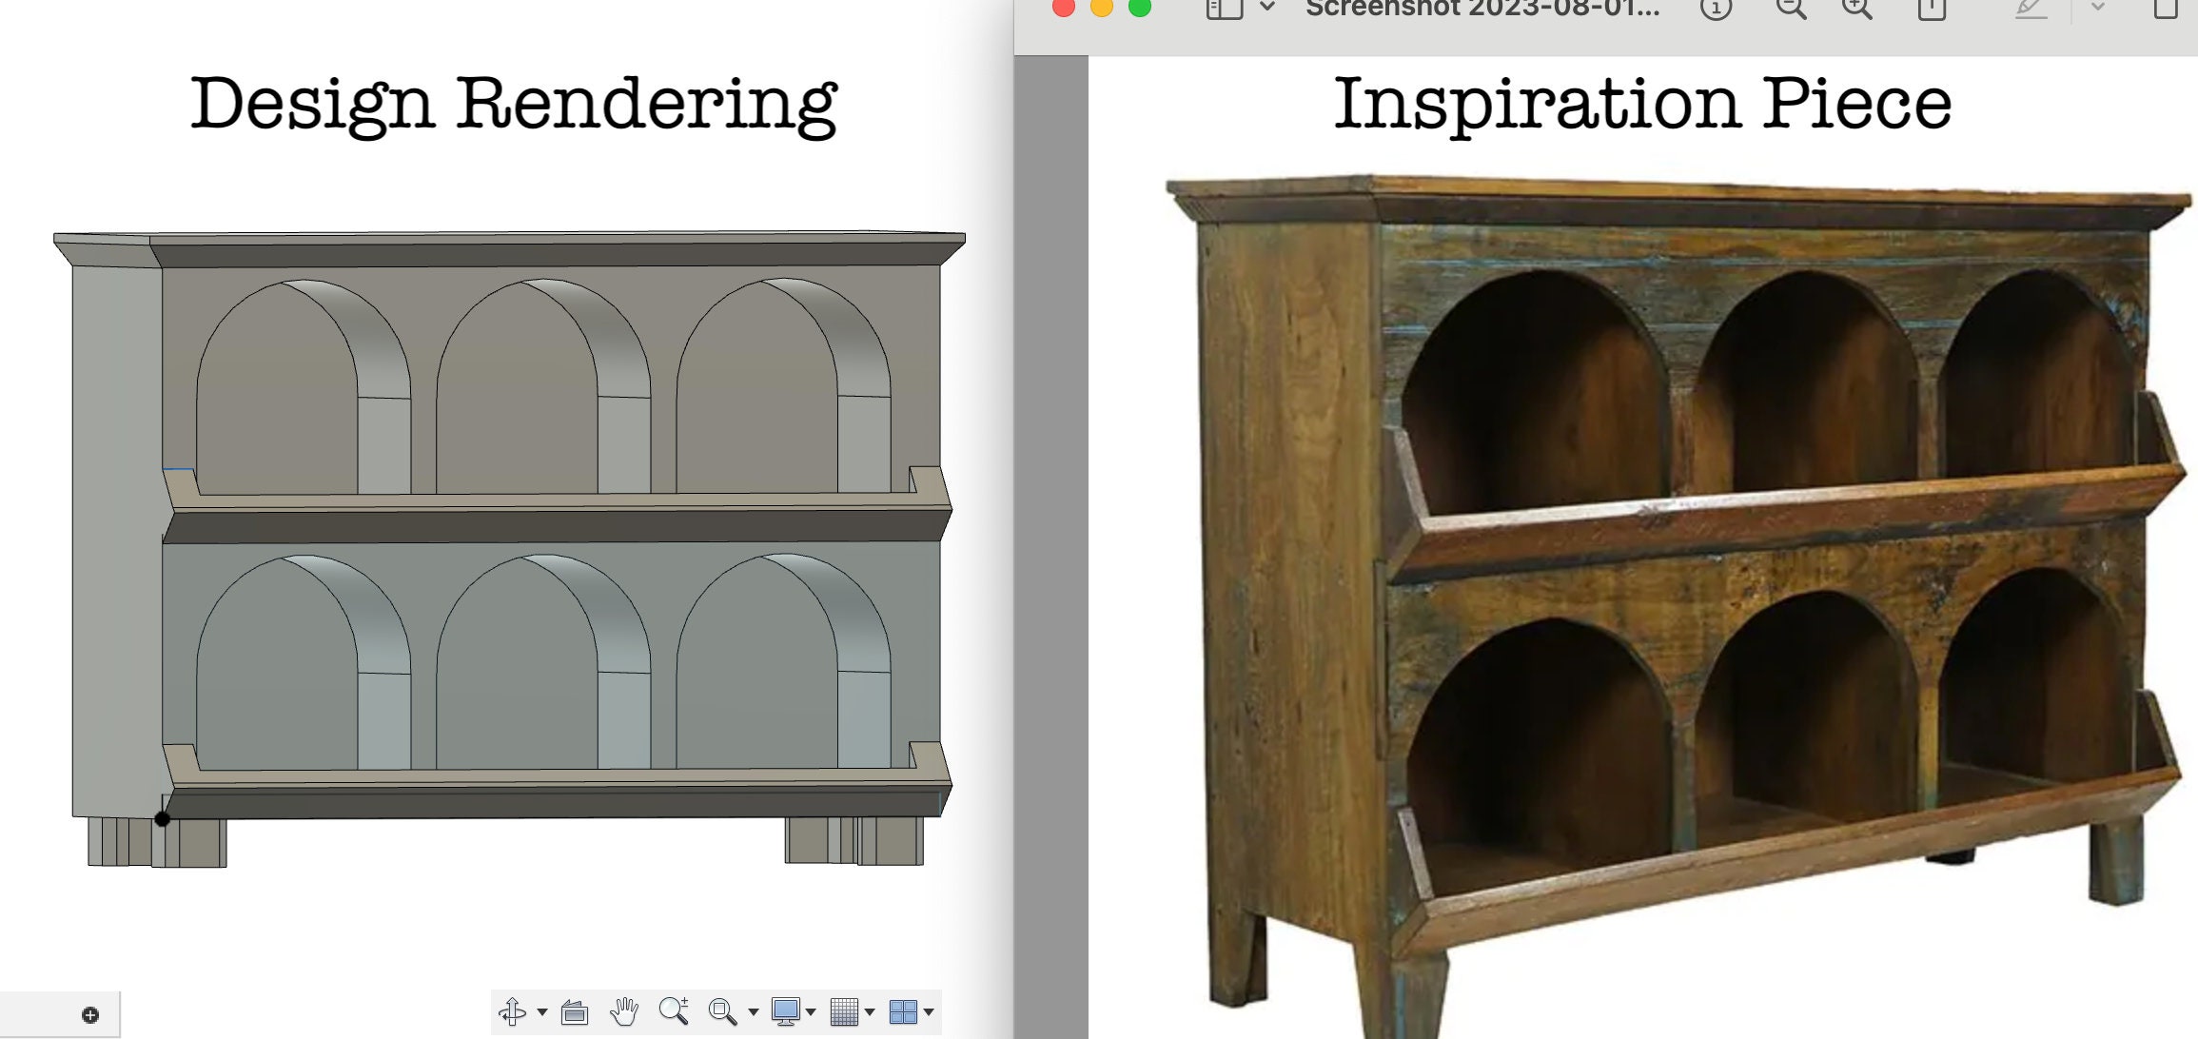Image resolution: width=2198 pixels, height=1039 pixels.
Task: Click the Viewports four-pane icon
Action: (x=902, y=1011)
